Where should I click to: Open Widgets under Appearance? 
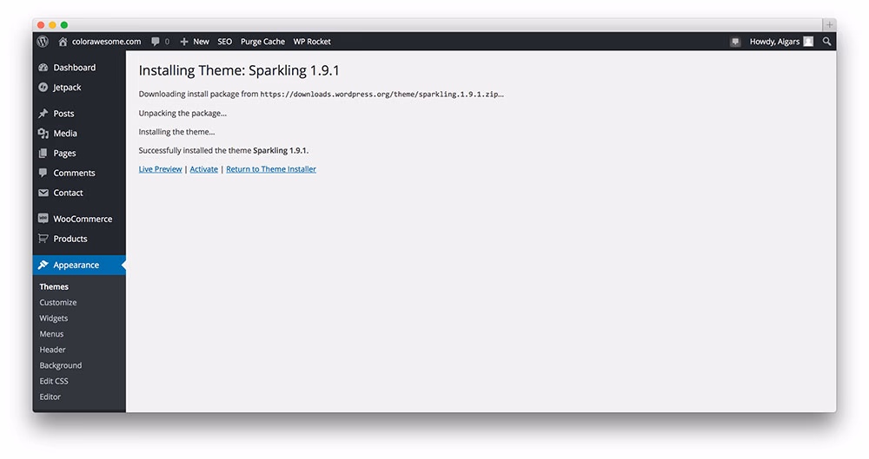point(54,318)
